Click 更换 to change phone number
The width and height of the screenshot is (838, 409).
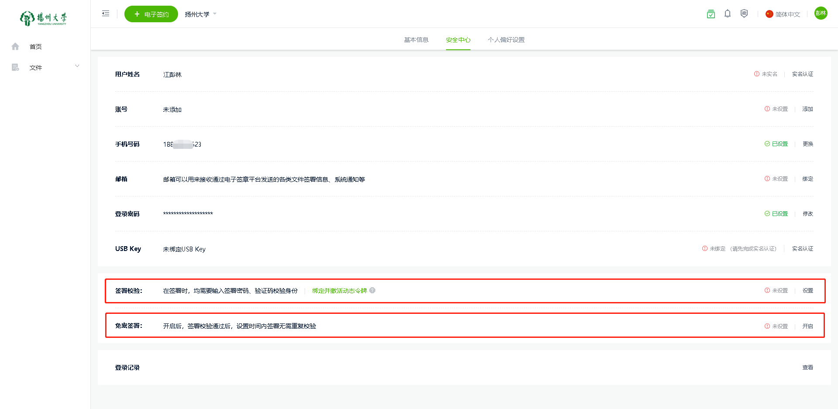point(807,144)
